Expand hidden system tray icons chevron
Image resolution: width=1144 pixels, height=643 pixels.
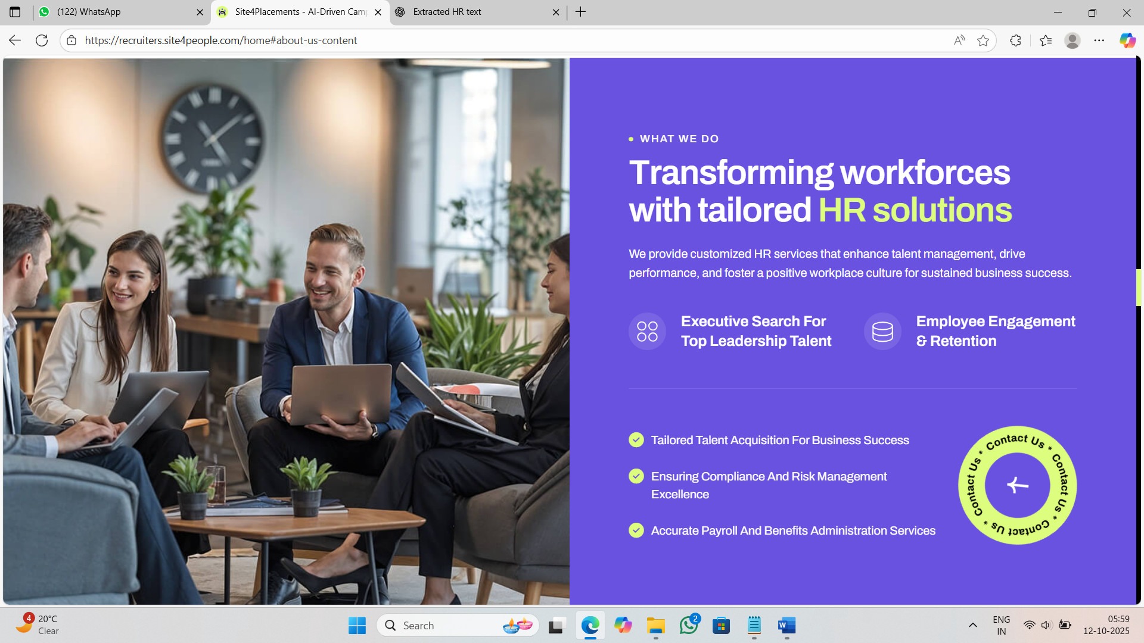tap(972, 625)
